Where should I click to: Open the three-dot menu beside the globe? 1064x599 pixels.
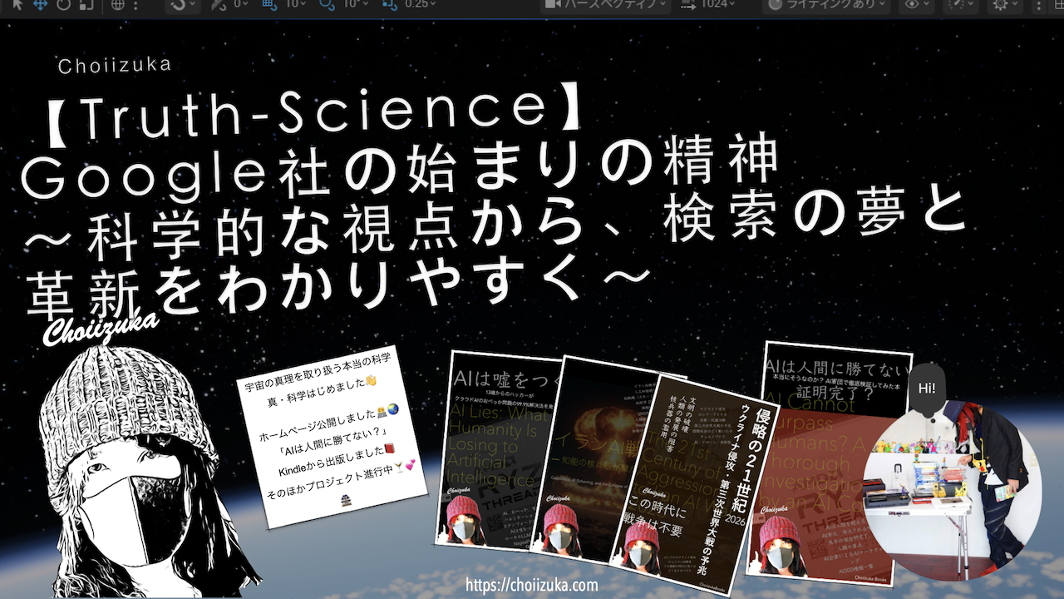pos(137,4)
